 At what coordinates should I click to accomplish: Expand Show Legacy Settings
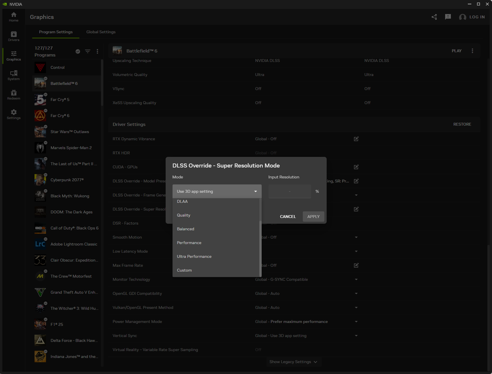(x=293, y=362)
